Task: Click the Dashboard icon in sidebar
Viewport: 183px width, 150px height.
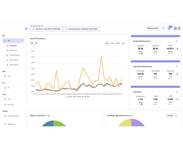Action: coord(8,46)
